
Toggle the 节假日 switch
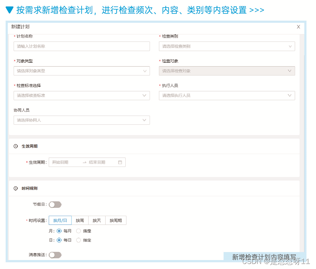click(x=55, y=204)
